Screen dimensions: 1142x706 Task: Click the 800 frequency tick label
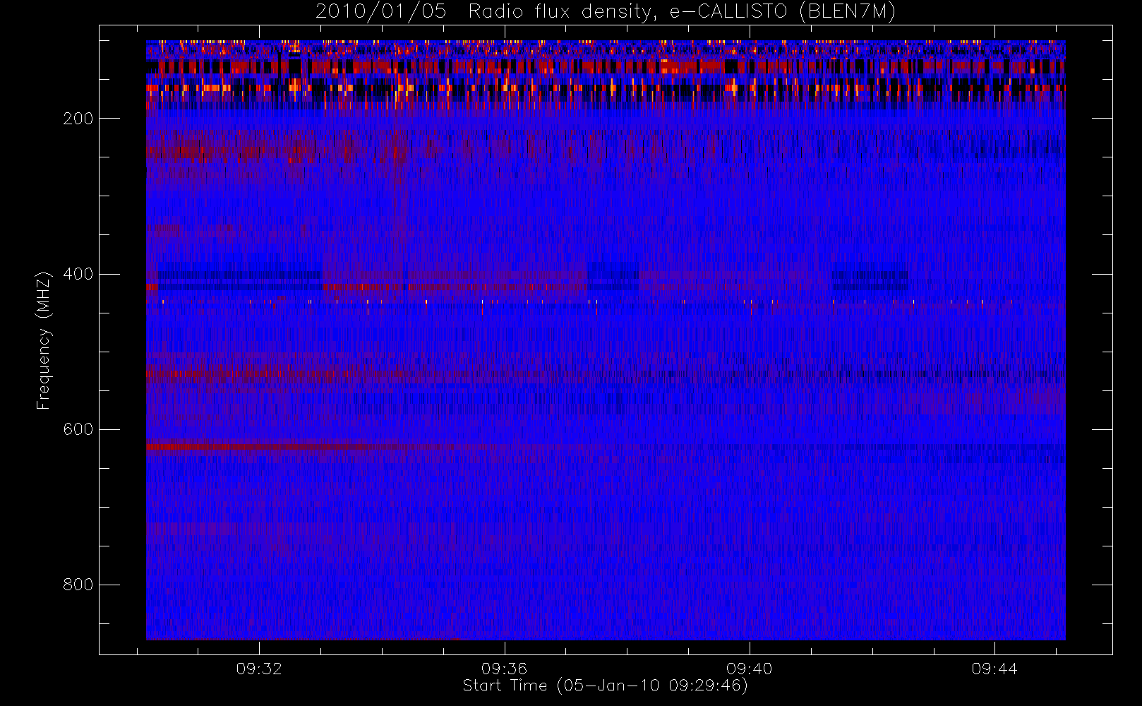[x=78, y=585]
